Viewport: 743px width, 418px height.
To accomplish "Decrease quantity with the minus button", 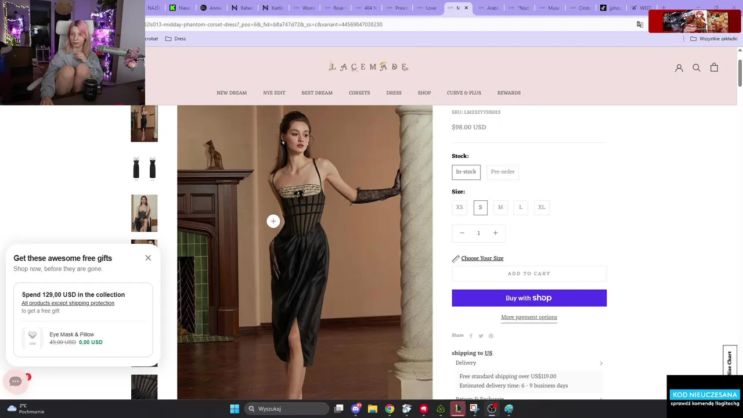I will 462,233.
